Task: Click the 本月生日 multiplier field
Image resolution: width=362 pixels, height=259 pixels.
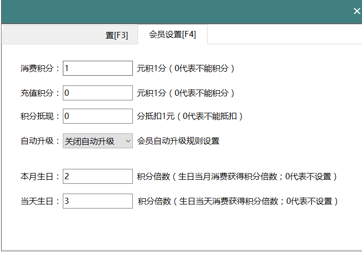Action: point(98,177)
